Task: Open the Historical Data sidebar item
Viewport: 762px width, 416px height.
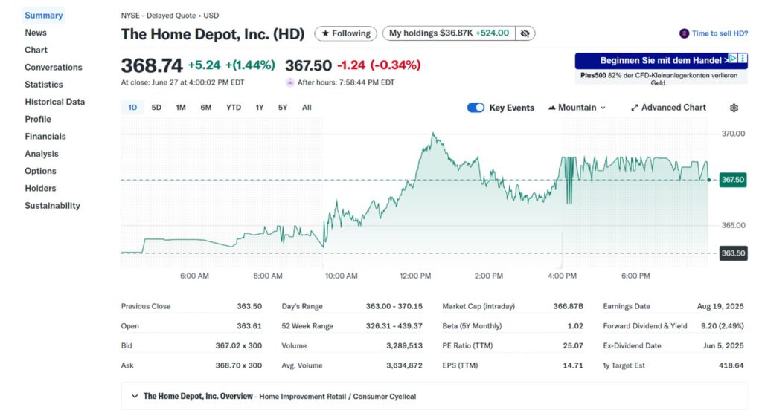Action: (55, 102)
